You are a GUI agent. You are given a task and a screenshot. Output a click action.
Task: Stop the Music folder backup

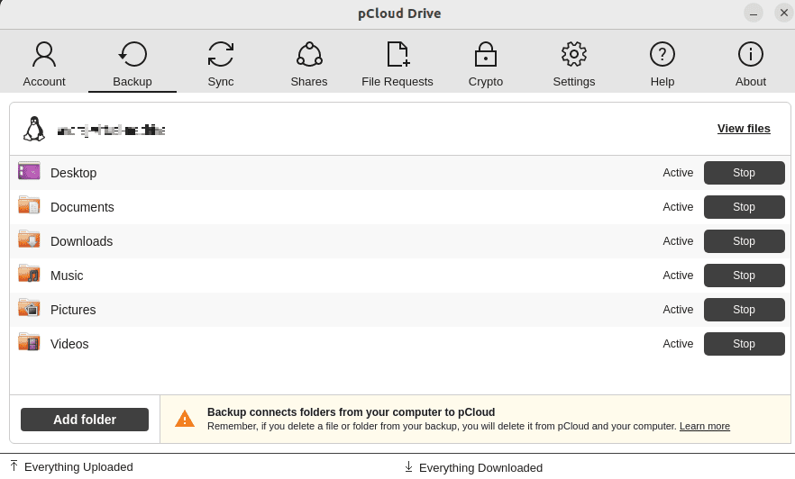(744, 276)
